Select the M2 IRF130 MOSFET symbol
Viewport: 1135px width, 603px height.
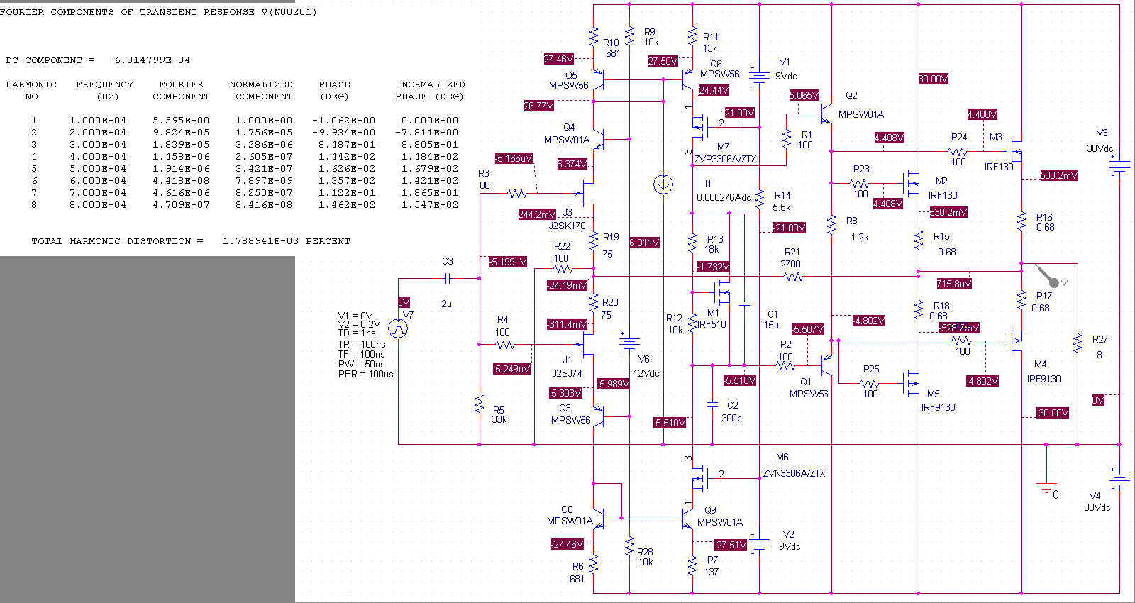point(912,184)
